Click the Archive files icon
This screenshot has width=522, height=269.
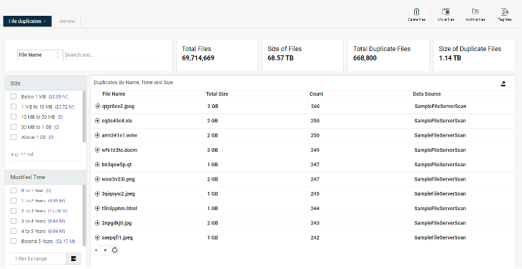point(475,12)
